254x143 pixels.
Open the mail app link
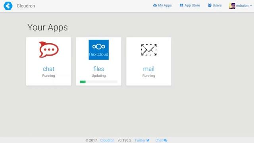pyautogui.click(x=149, y=69)
